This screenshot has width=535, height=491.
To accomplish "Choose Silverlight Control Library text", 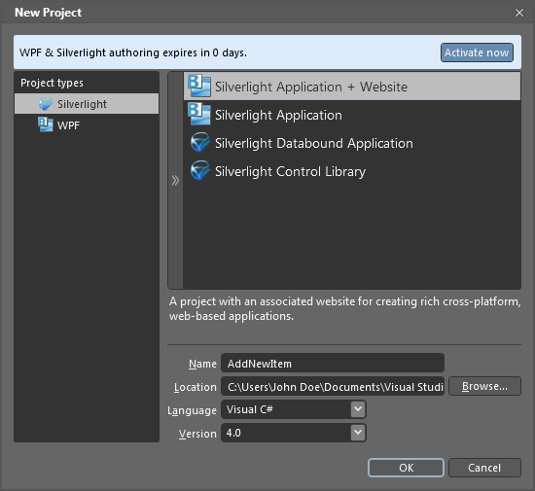I will click(290, 171).
